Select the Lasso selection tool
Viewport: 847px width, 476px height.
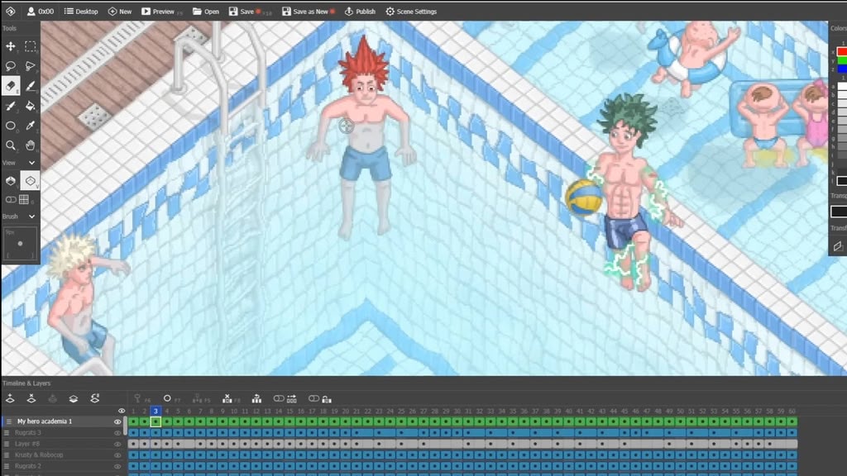pyautogui.click(x=10, y=66)
